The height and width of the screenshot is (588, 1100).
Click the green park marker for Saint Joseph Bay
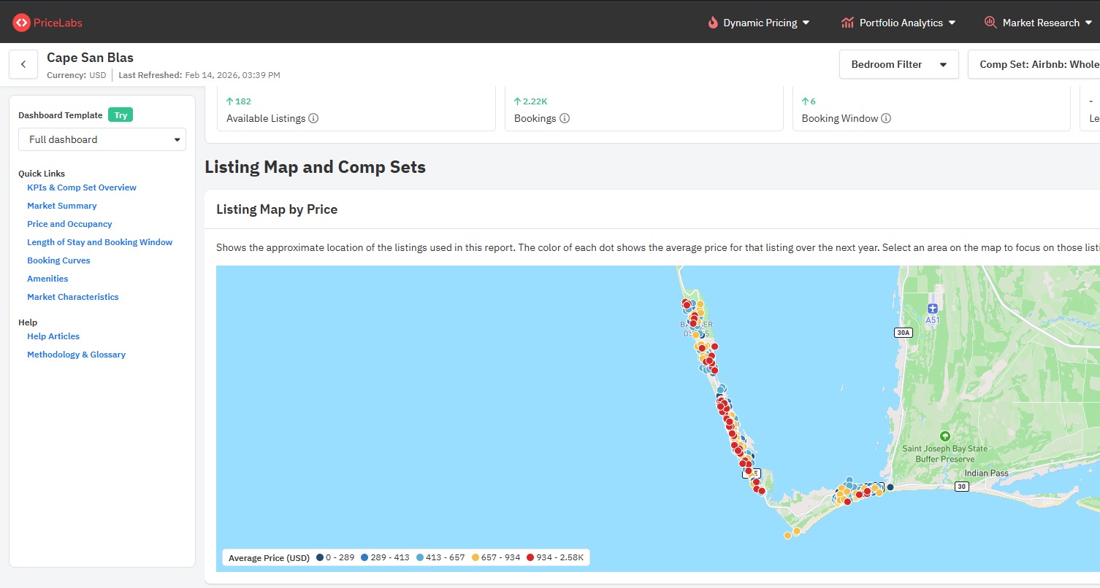pyautogui.click(x=944, y=436)
